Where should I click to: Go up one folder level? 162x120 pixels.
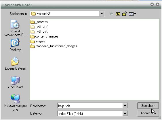coord(118,14)
